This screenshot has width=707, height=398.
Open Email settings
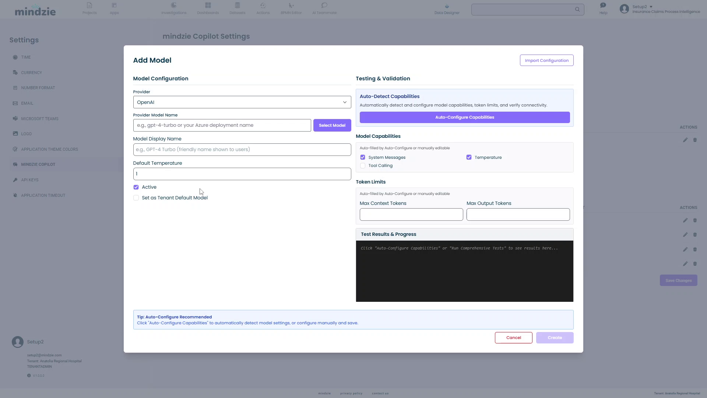tap(27, 103)
